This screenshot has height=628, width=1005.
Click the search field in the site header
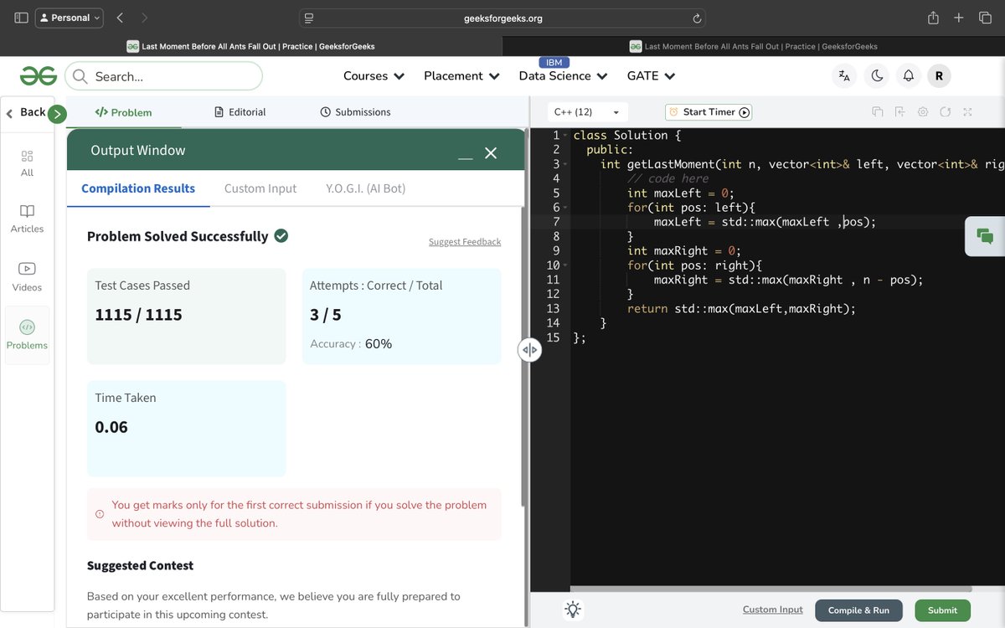pyautogui.click(x=164, y=76)
